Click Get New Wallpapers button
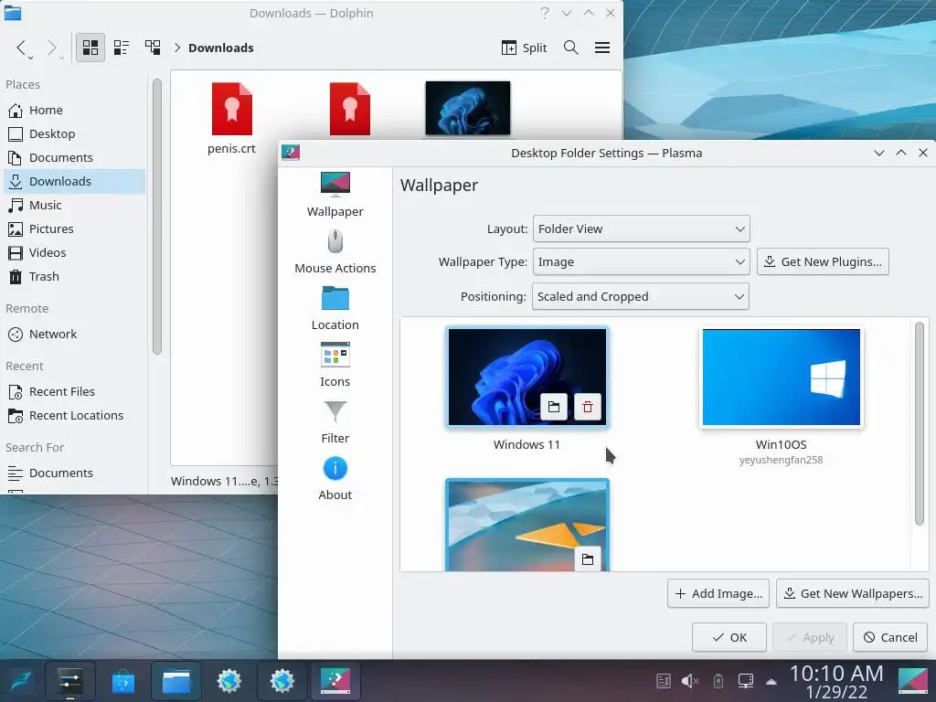The image size is (936, 702). point(853,593)
